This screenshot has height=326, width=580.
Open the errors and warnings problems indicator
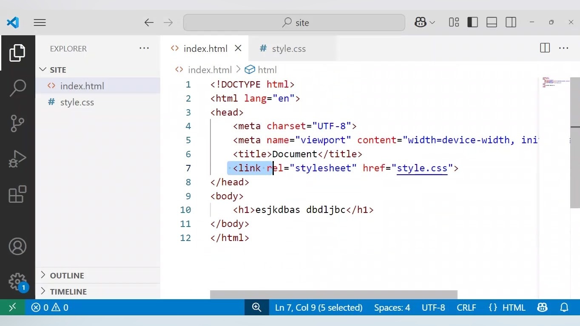(x=50, y=307)
